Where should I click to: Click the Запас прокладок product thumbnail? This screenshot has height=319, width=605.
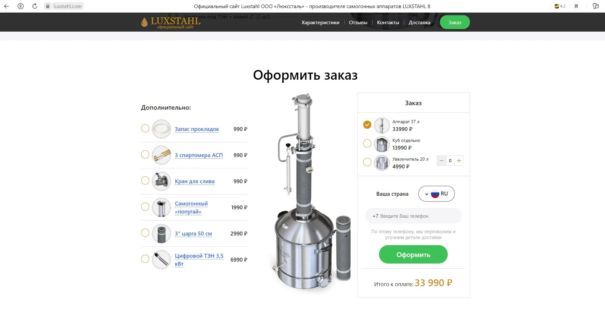[161, 129]
